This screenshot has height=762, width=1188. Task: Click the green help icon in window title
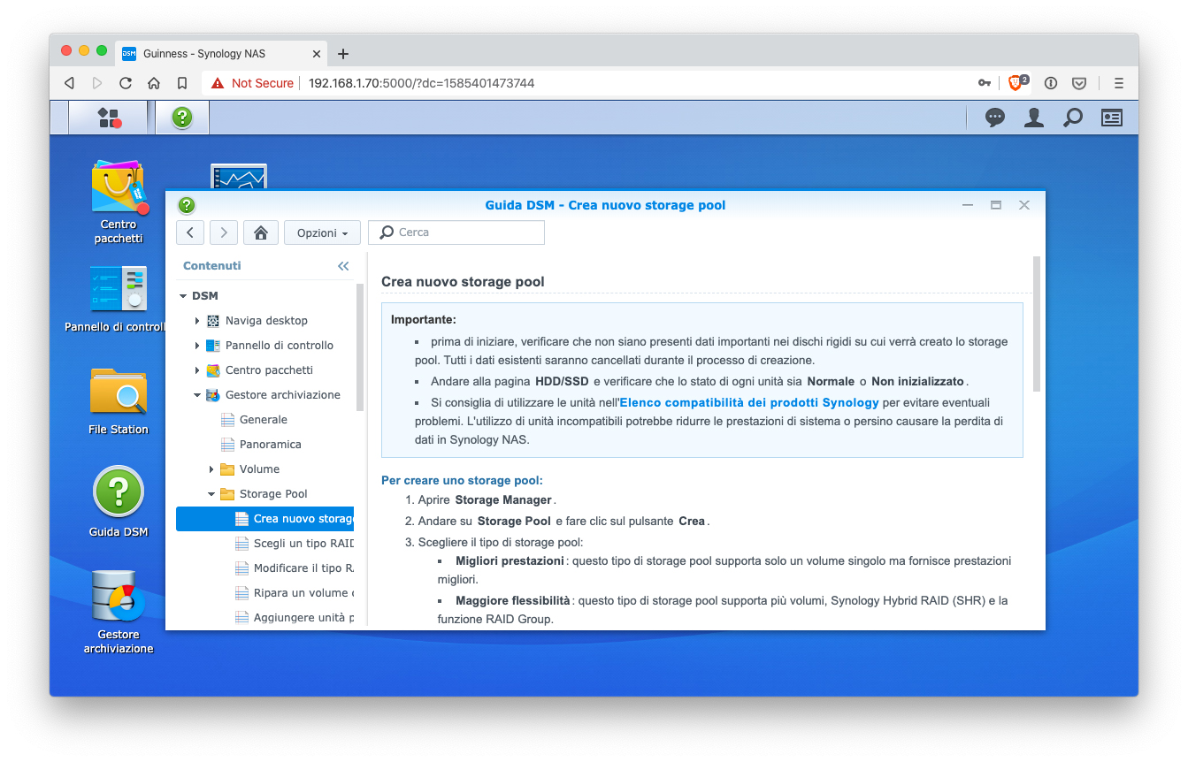[x=187, y=205]
